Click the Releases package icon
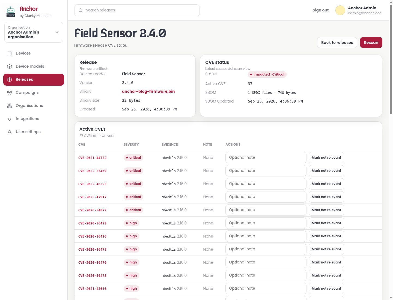Screen dimensions: 393x300 click(x=10, y=80)
